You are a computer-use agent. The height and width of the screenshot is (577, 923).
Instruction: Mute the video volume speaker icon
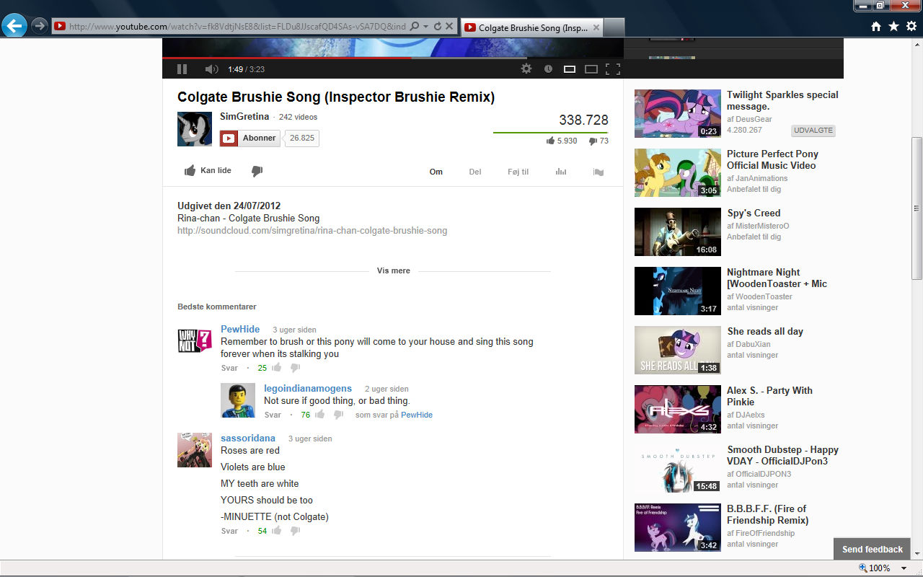(x=211, y=69)
